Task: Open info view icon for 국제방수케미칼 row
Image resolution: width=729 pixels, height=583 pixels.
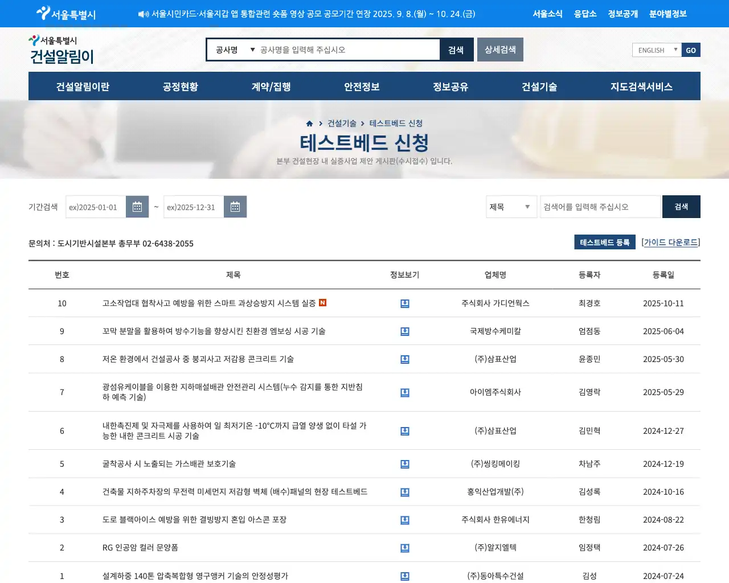Action: pyautogui.click(x=405, y=331)
